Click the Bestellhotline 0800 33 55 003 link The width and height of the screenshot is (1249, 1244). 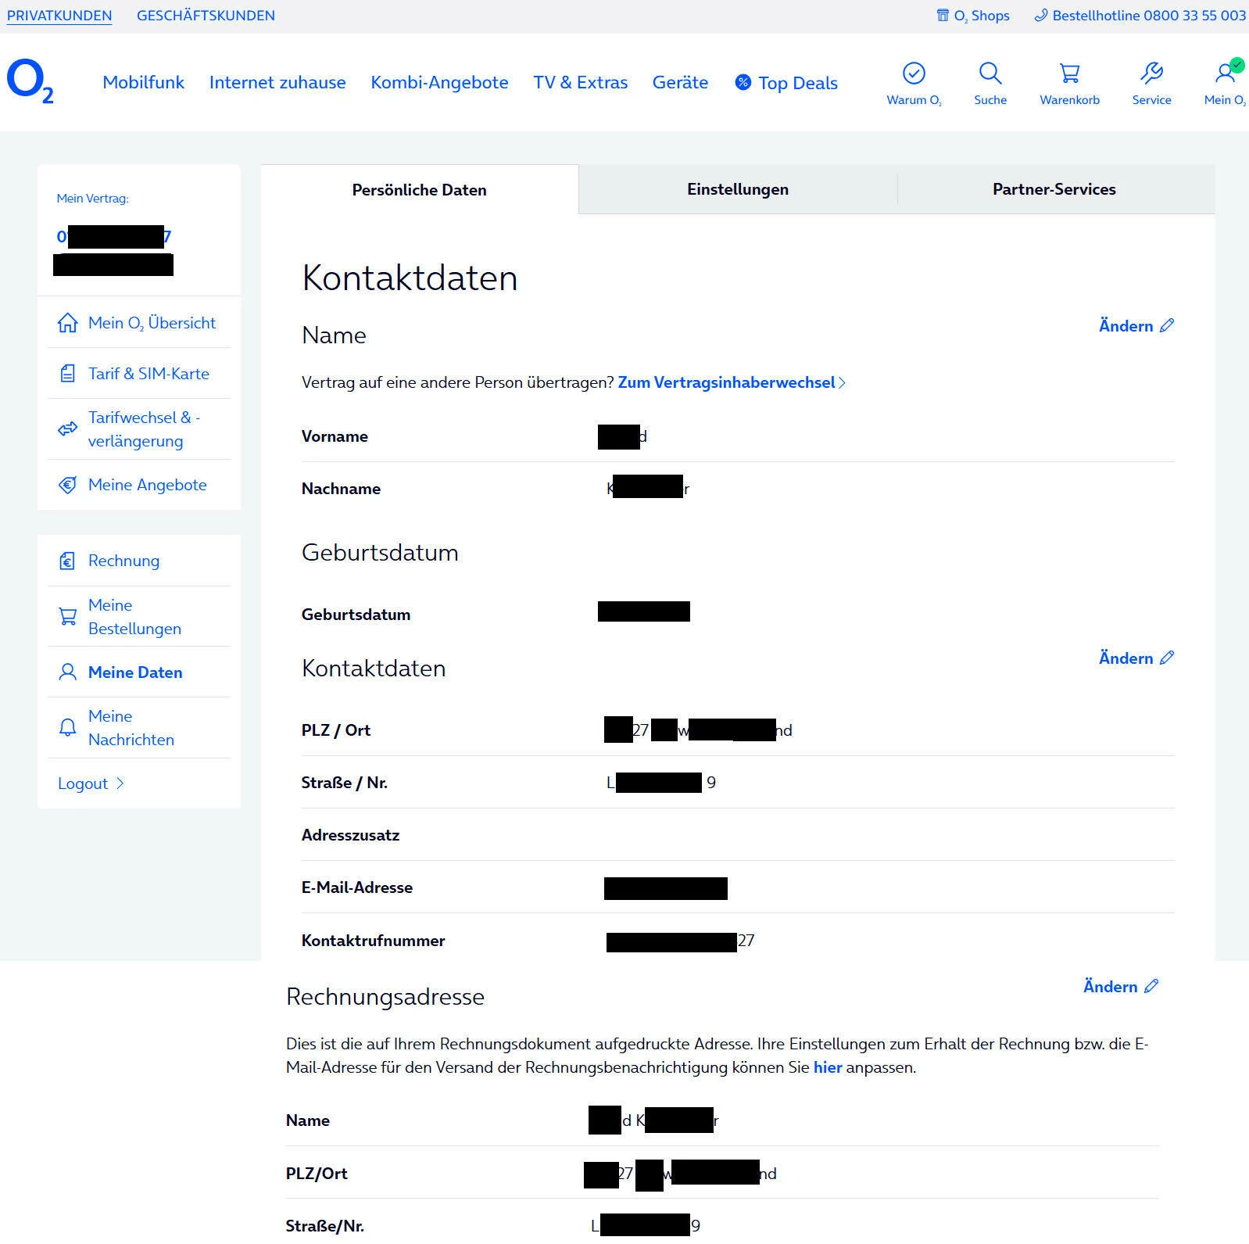pos(1140,16)
